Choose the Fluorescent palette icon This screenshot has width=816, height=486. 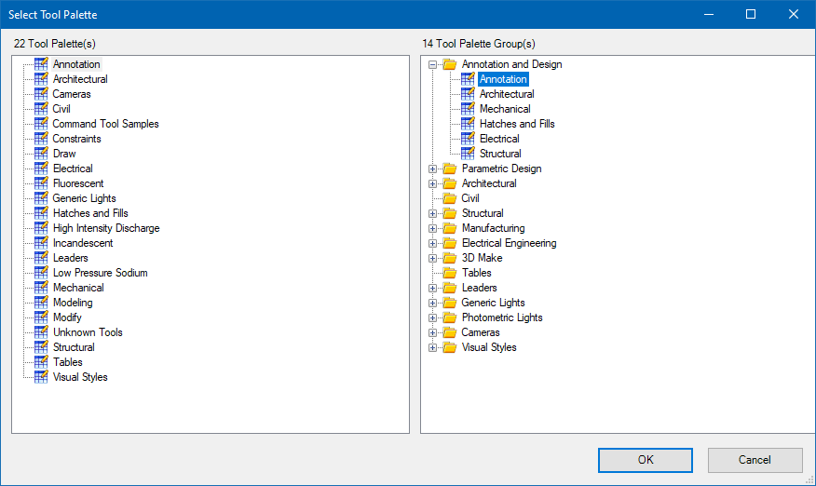(x=41, y=183)
